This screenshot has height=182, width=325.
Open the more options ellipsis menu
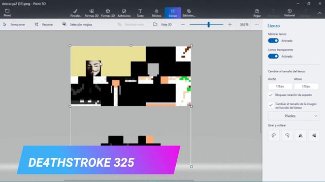pos(256,25)
